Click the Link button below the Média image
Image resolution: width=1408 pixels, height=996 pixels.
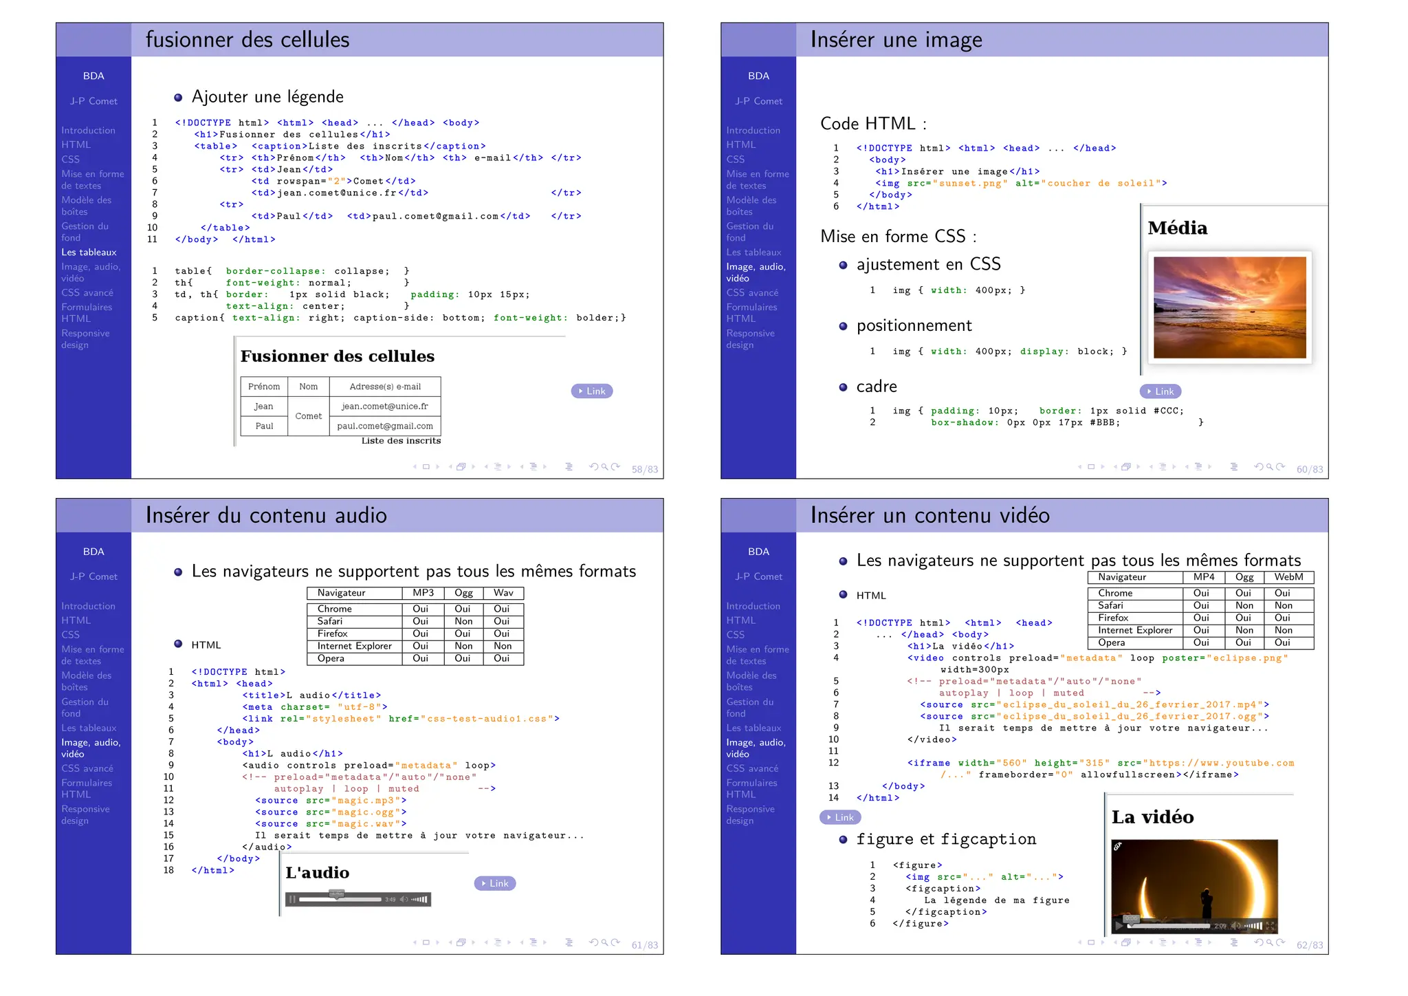(x=1160, y=391)
